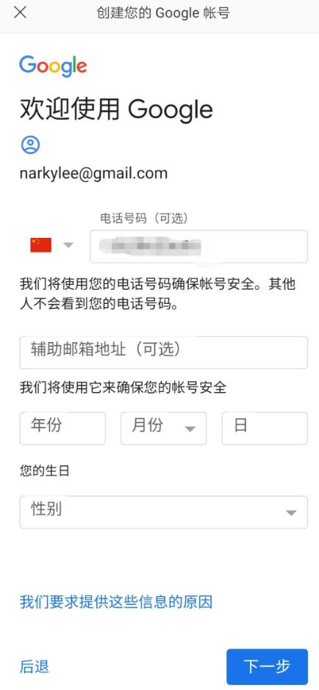Image resolution: width=319 pixels, height=690 pixels.
Task: Click the 辅助邮箱地址 recovery email field
Action: [163, 352]
